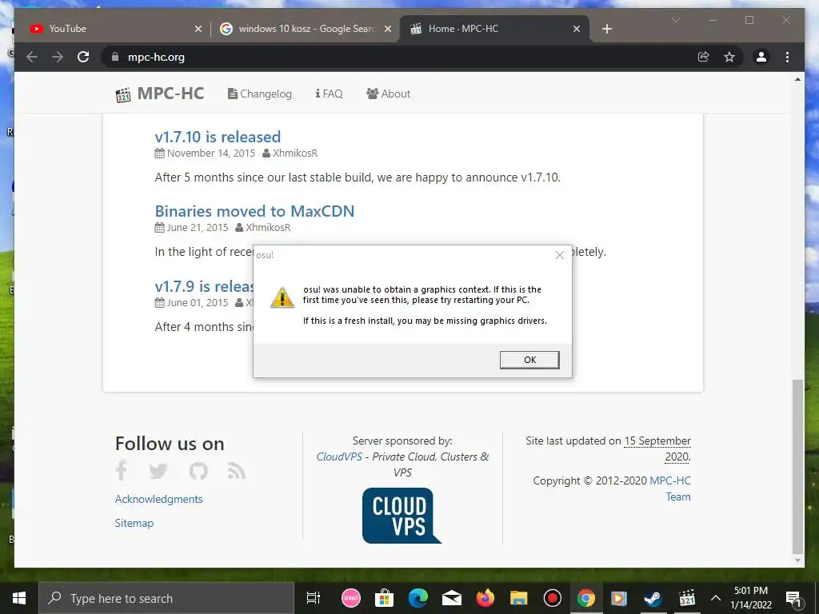Open the Windows Start menu
The height and width of the screenshot is (614, 819).
coord(19,598)
